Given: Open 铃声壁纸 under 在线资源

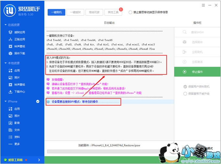Looking at the screenshot, I should pyautogui.click(x=17, y=46).
